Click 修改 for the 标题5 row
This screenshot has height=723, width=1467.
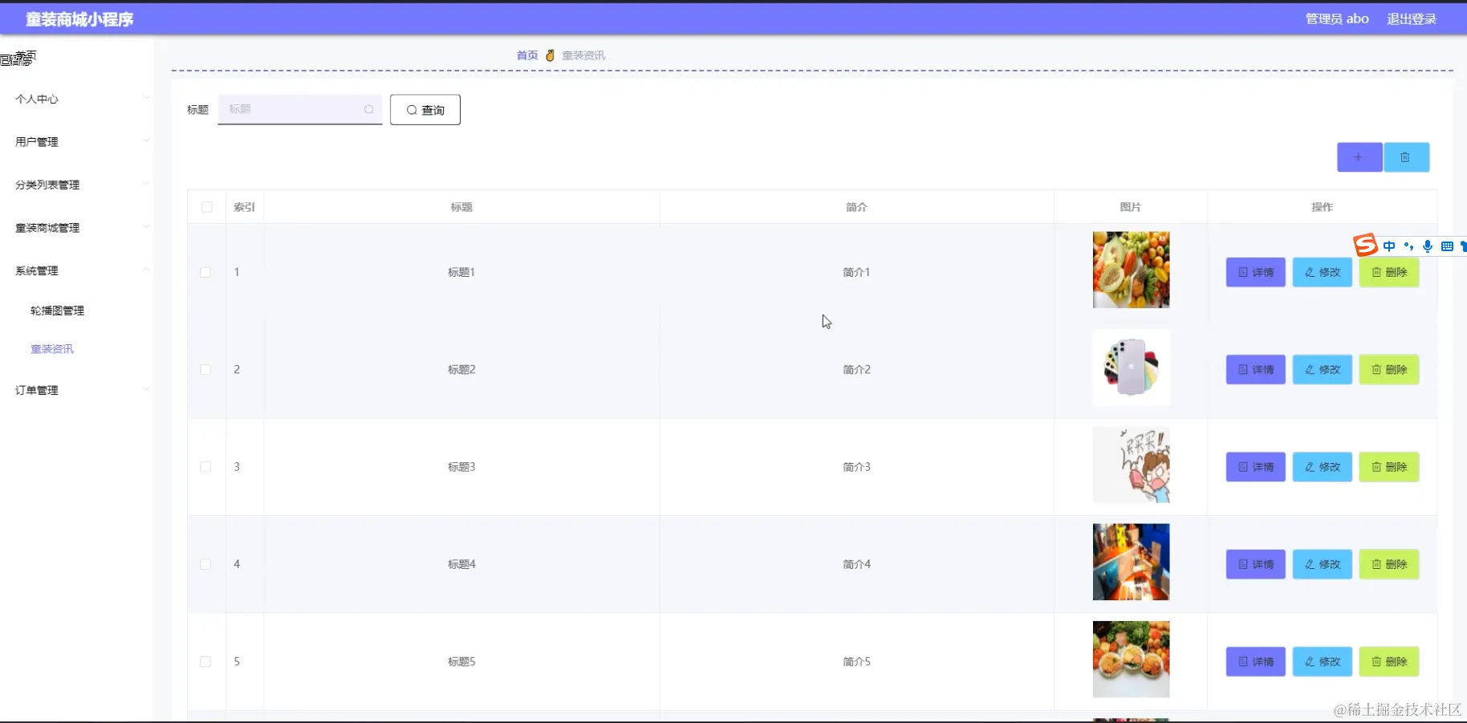[x=1323, y=661]
